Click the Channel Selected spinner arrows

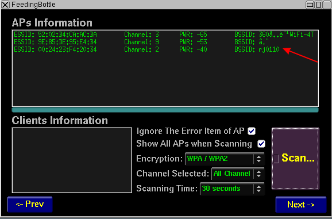258,174
